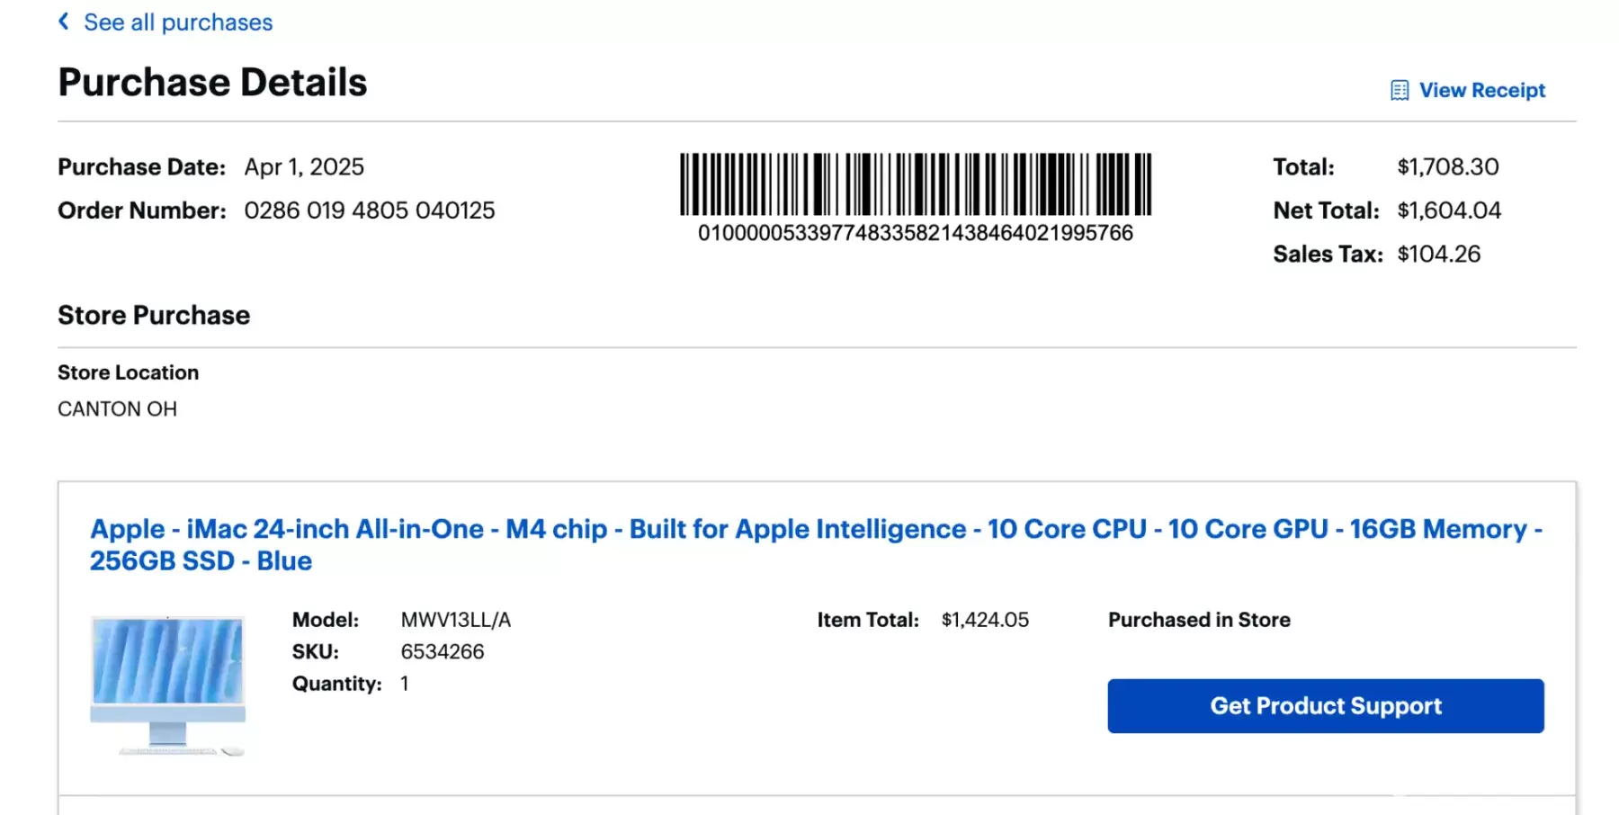Click the receipt icon next to View Receipt
The width and height of the screenshot is (1619, 815).
pos(1400,91)
